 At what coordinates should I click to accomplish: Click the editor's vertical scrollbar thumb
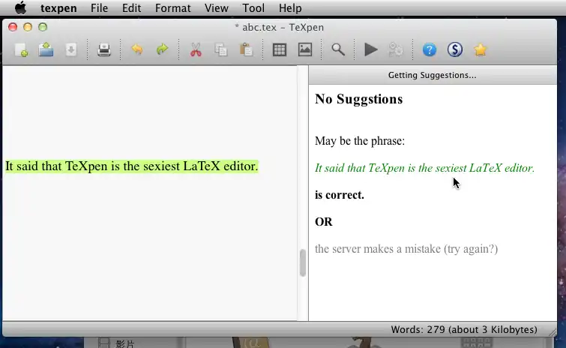click(303, 262)
